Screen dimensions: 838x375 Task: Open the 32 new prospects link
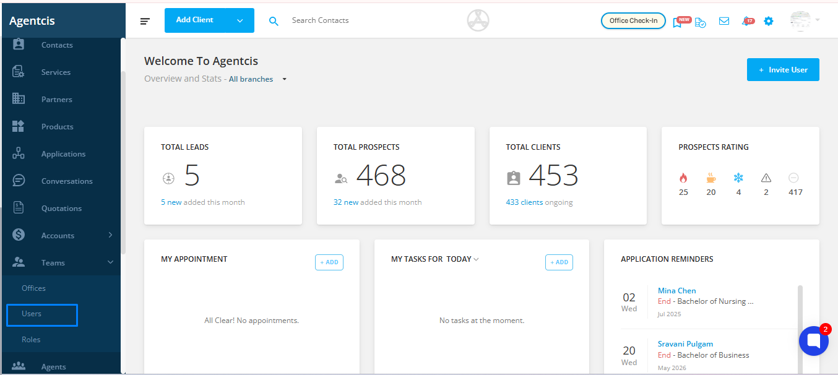pos(346,202)
